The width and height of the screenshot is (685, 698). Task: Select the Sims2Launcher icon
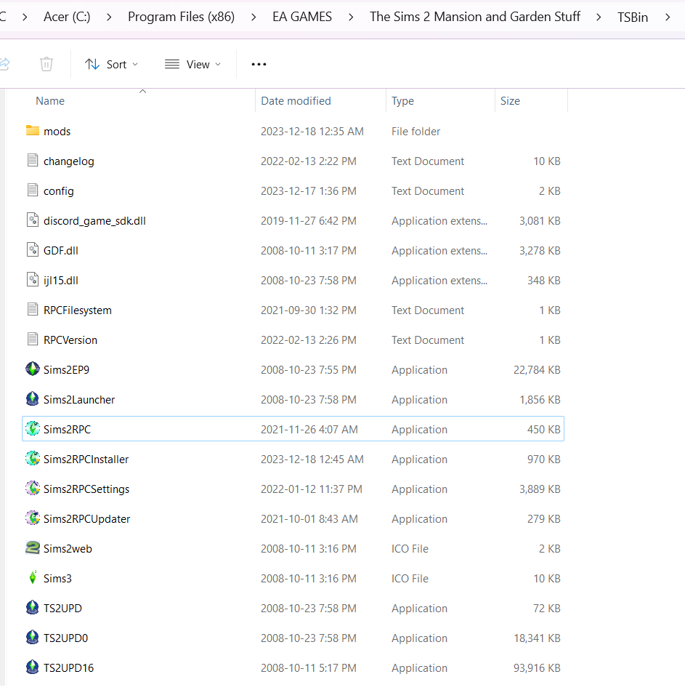tap(32, 399)
